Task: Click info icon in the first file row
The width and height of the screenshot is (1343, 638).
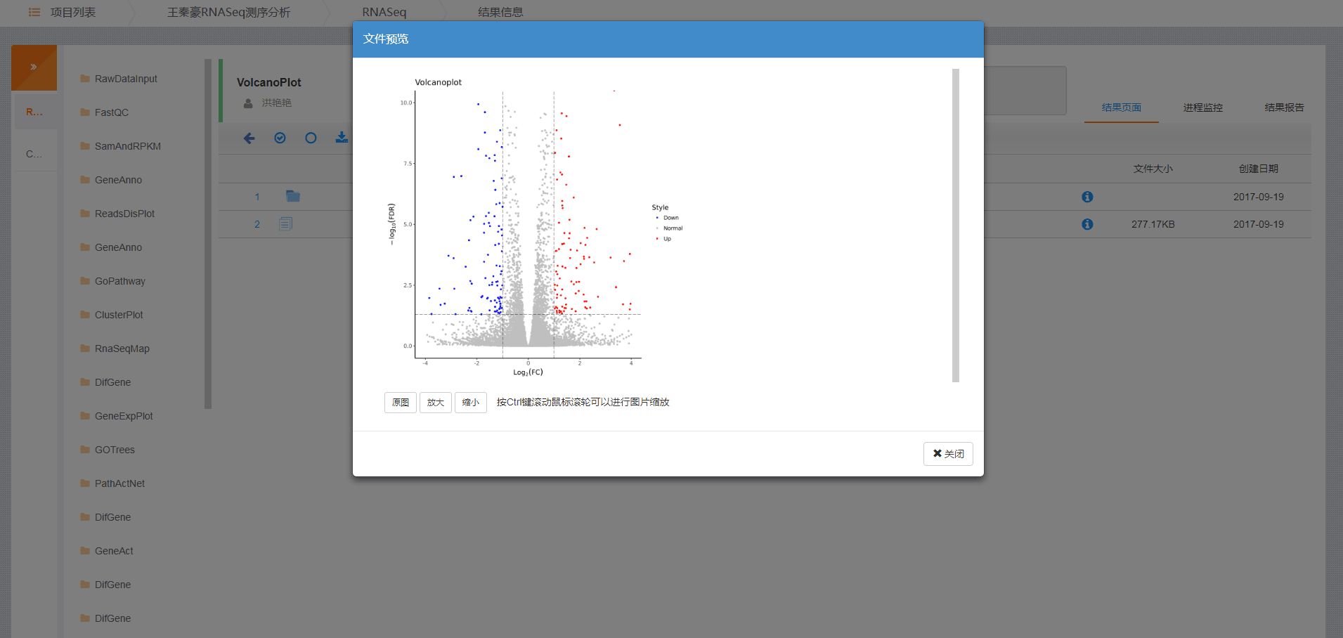Action: pyautogui.click(x=1087, y=197)
